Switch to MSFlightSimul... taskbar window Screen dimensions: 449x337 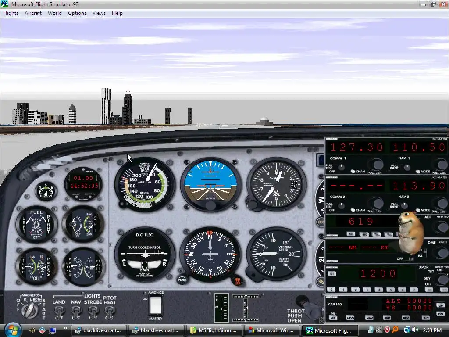214,330
